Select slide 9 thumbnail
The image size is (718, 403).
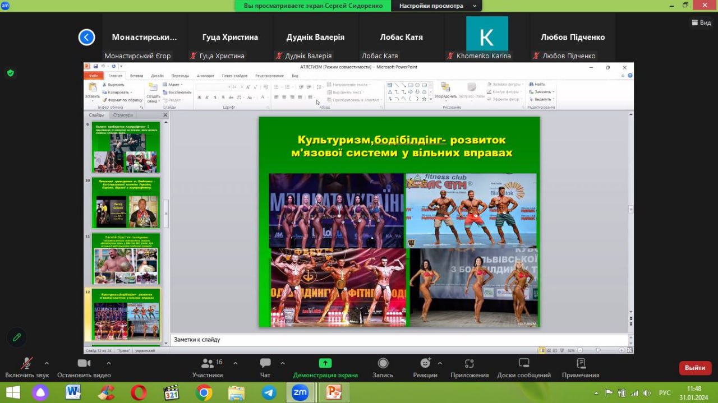[126, 147]
